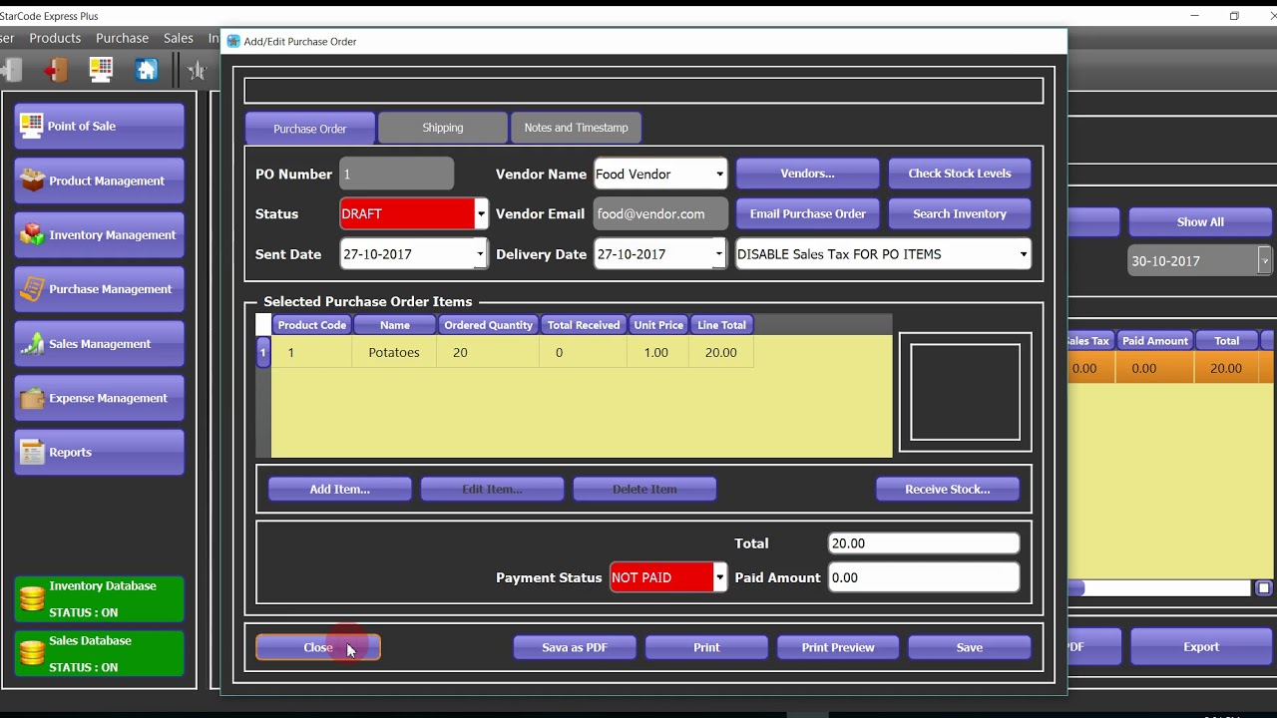Image resolution: width=1277 pixels, height=718 pixels.
Task: Close the purchase order dialog
Action: coord(318,647)
